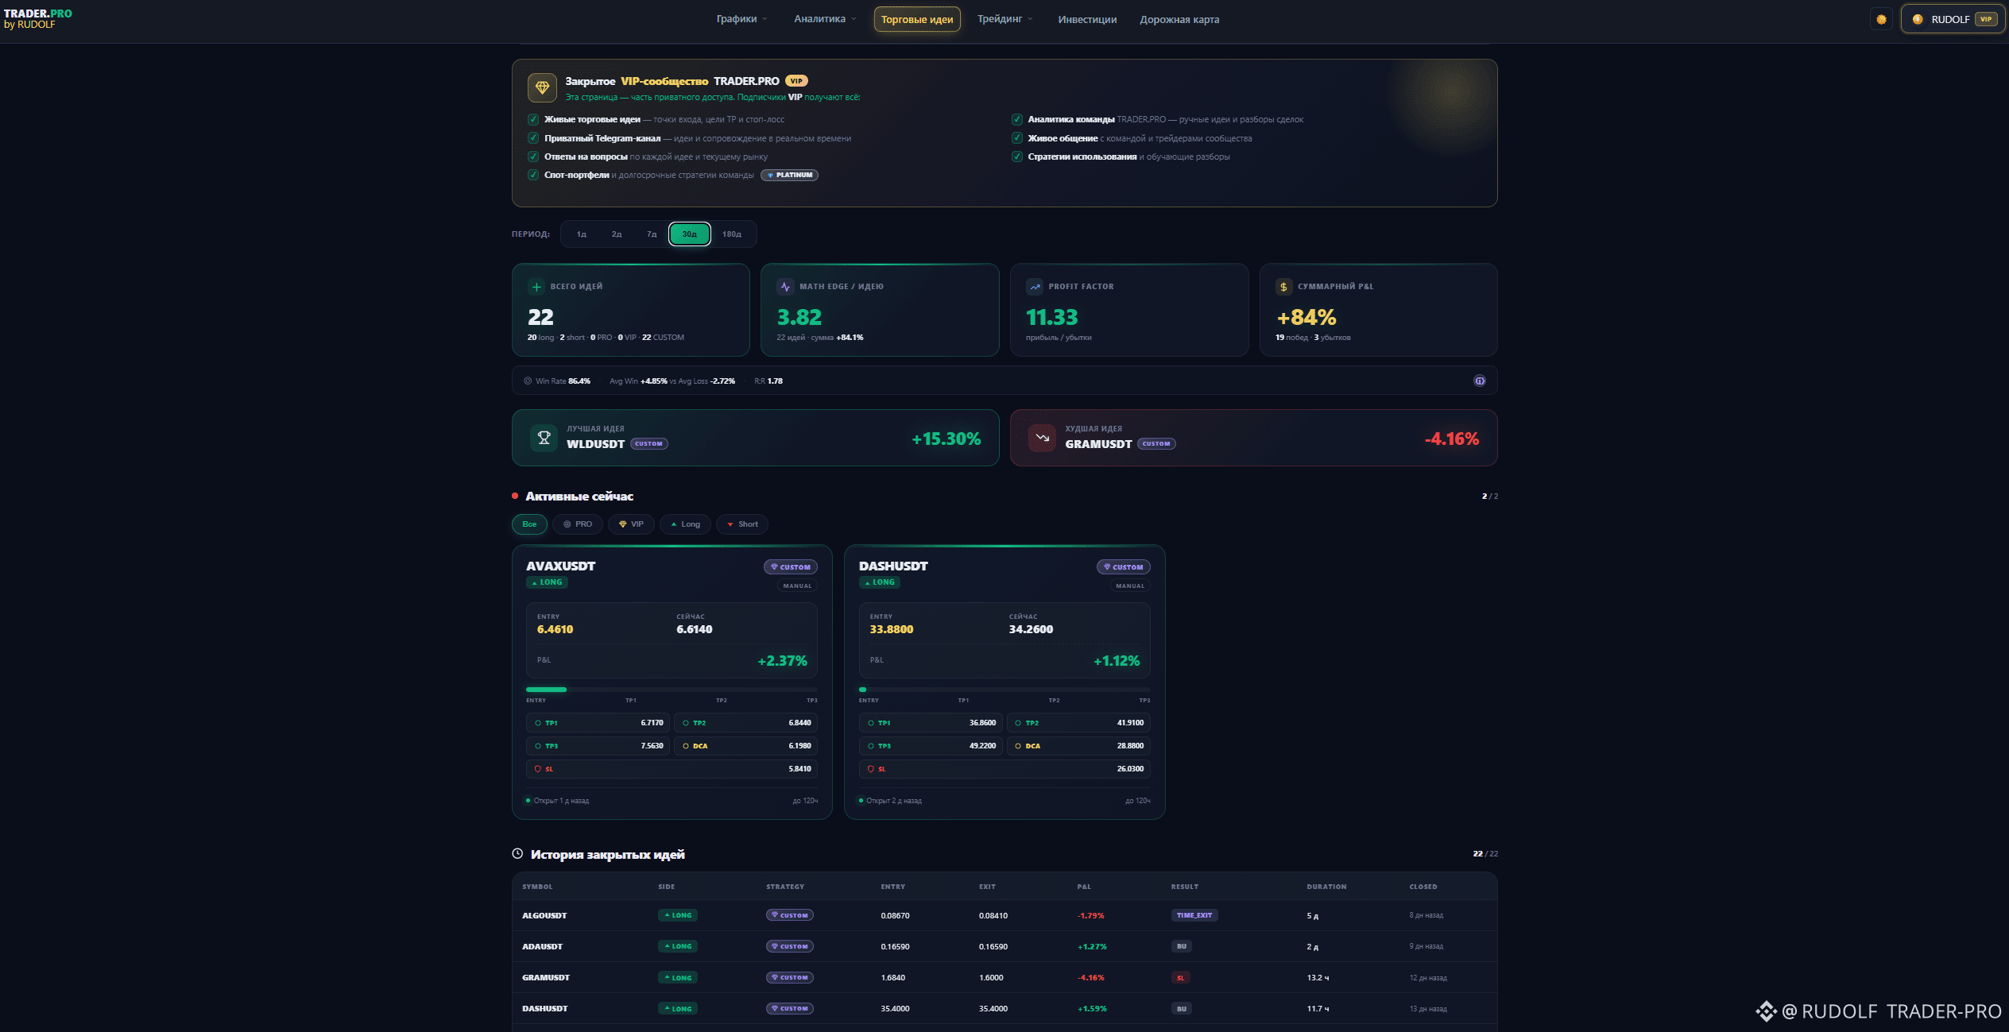Click the TRADER.PRO by RUDOLF logo

pyautogui.click(x=37, y=18)
